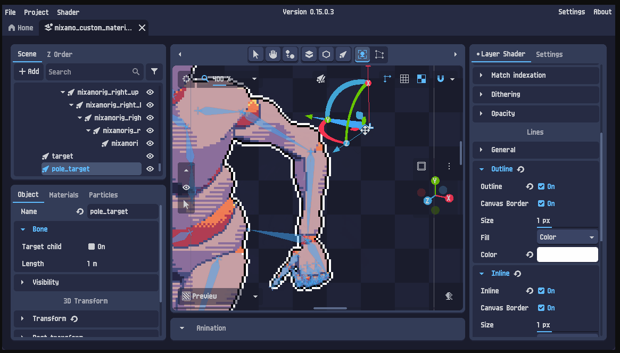Enable the Target child checkbox
Screen dimensions: 620x353
(92, 247)
